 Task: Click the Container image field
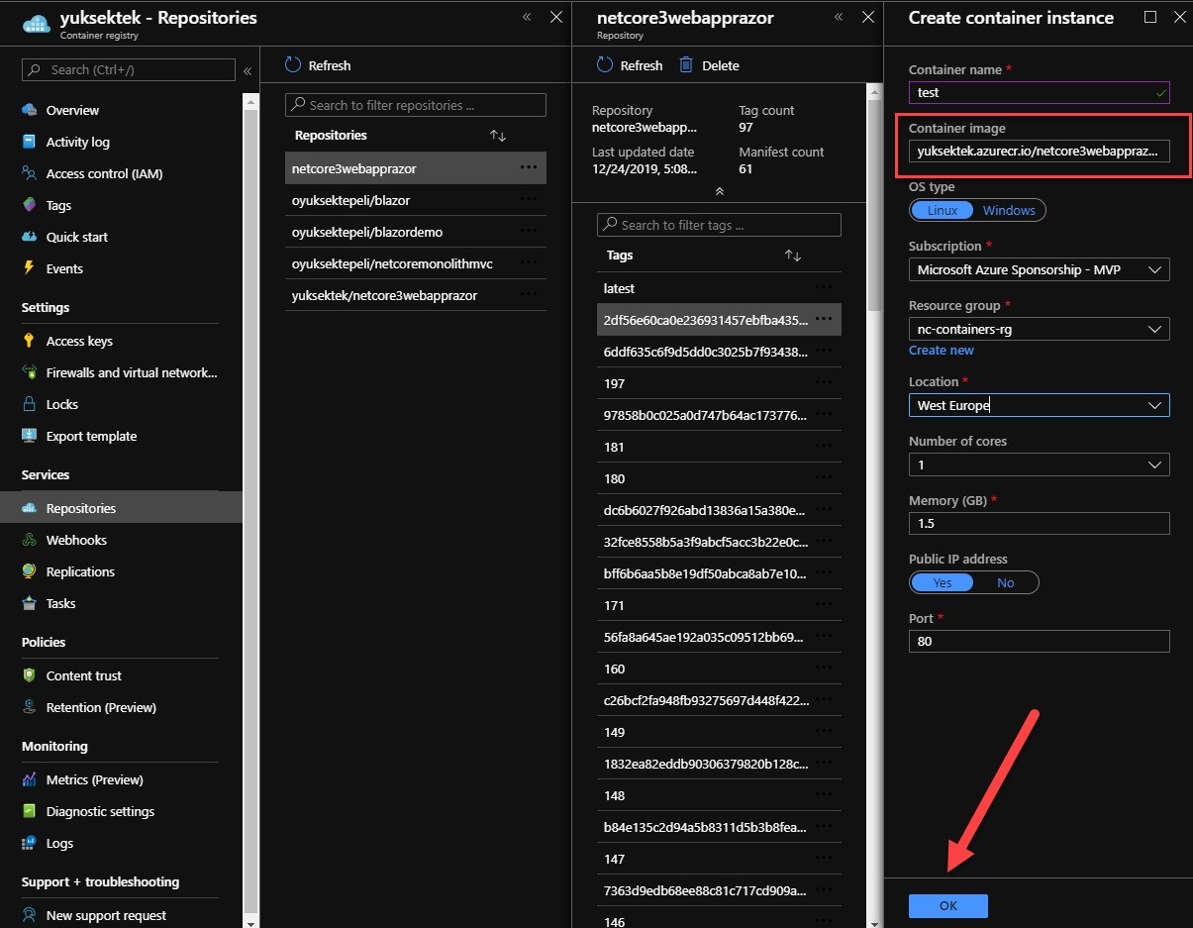click(1040, 151)
